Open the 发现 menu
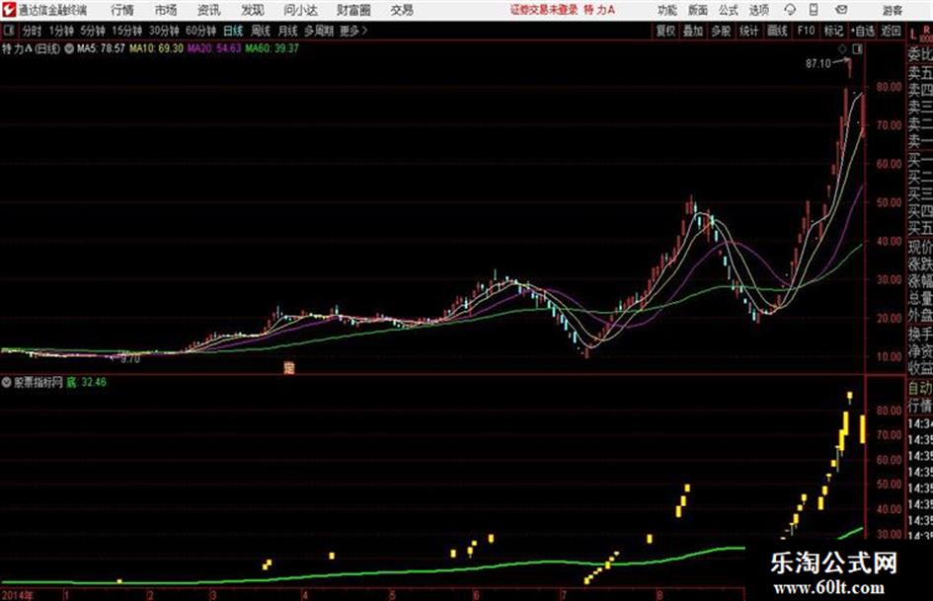This screenshot has height=601, width=933. point(253,10)
